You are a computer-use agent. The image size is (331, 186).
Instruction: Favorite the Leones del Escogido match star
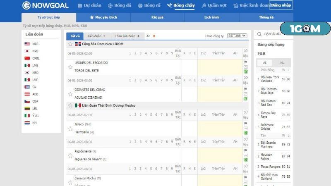[x=70, y=67]
